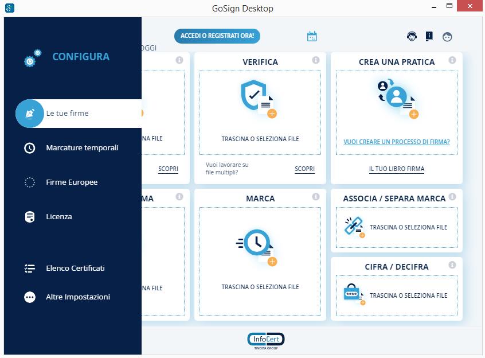Click the calendar icon in top bar
The height and width of the screenshot is (358, 485).
tap(312, 36)
